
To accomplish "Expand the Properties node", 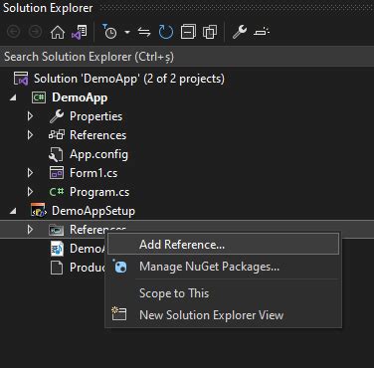I will (x=30, y=116).
